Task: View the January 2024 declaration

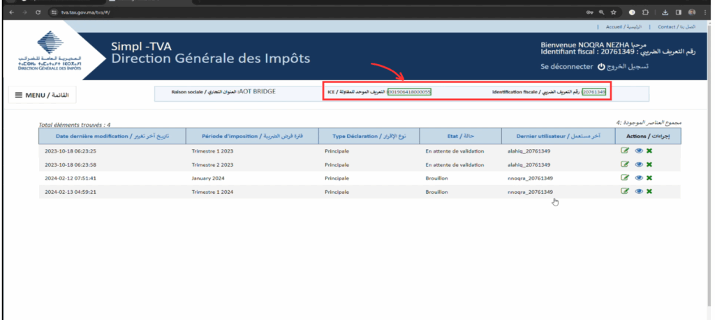Action: [639, 178]
